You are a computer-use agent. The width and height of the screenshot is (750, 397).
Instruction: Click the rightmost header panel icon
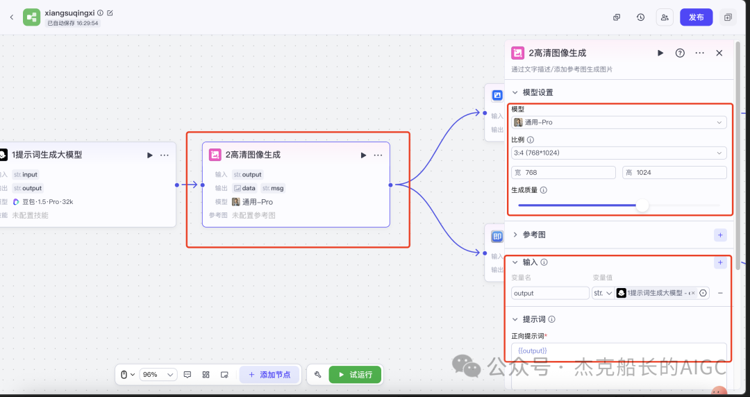(728, 17)
